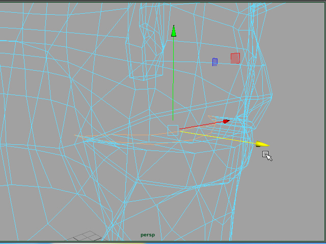Click the yellow Z-axis cone handle

(x=262, y=144)
